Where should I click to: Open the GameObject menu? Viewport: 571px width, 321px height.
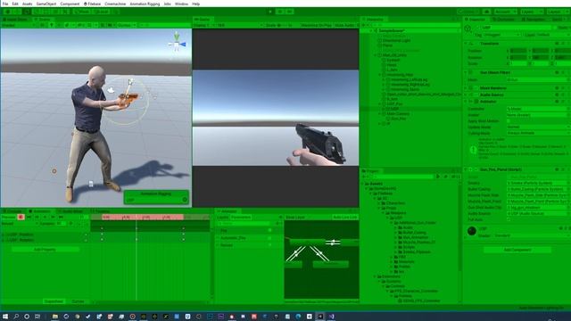tap(46, 4)
